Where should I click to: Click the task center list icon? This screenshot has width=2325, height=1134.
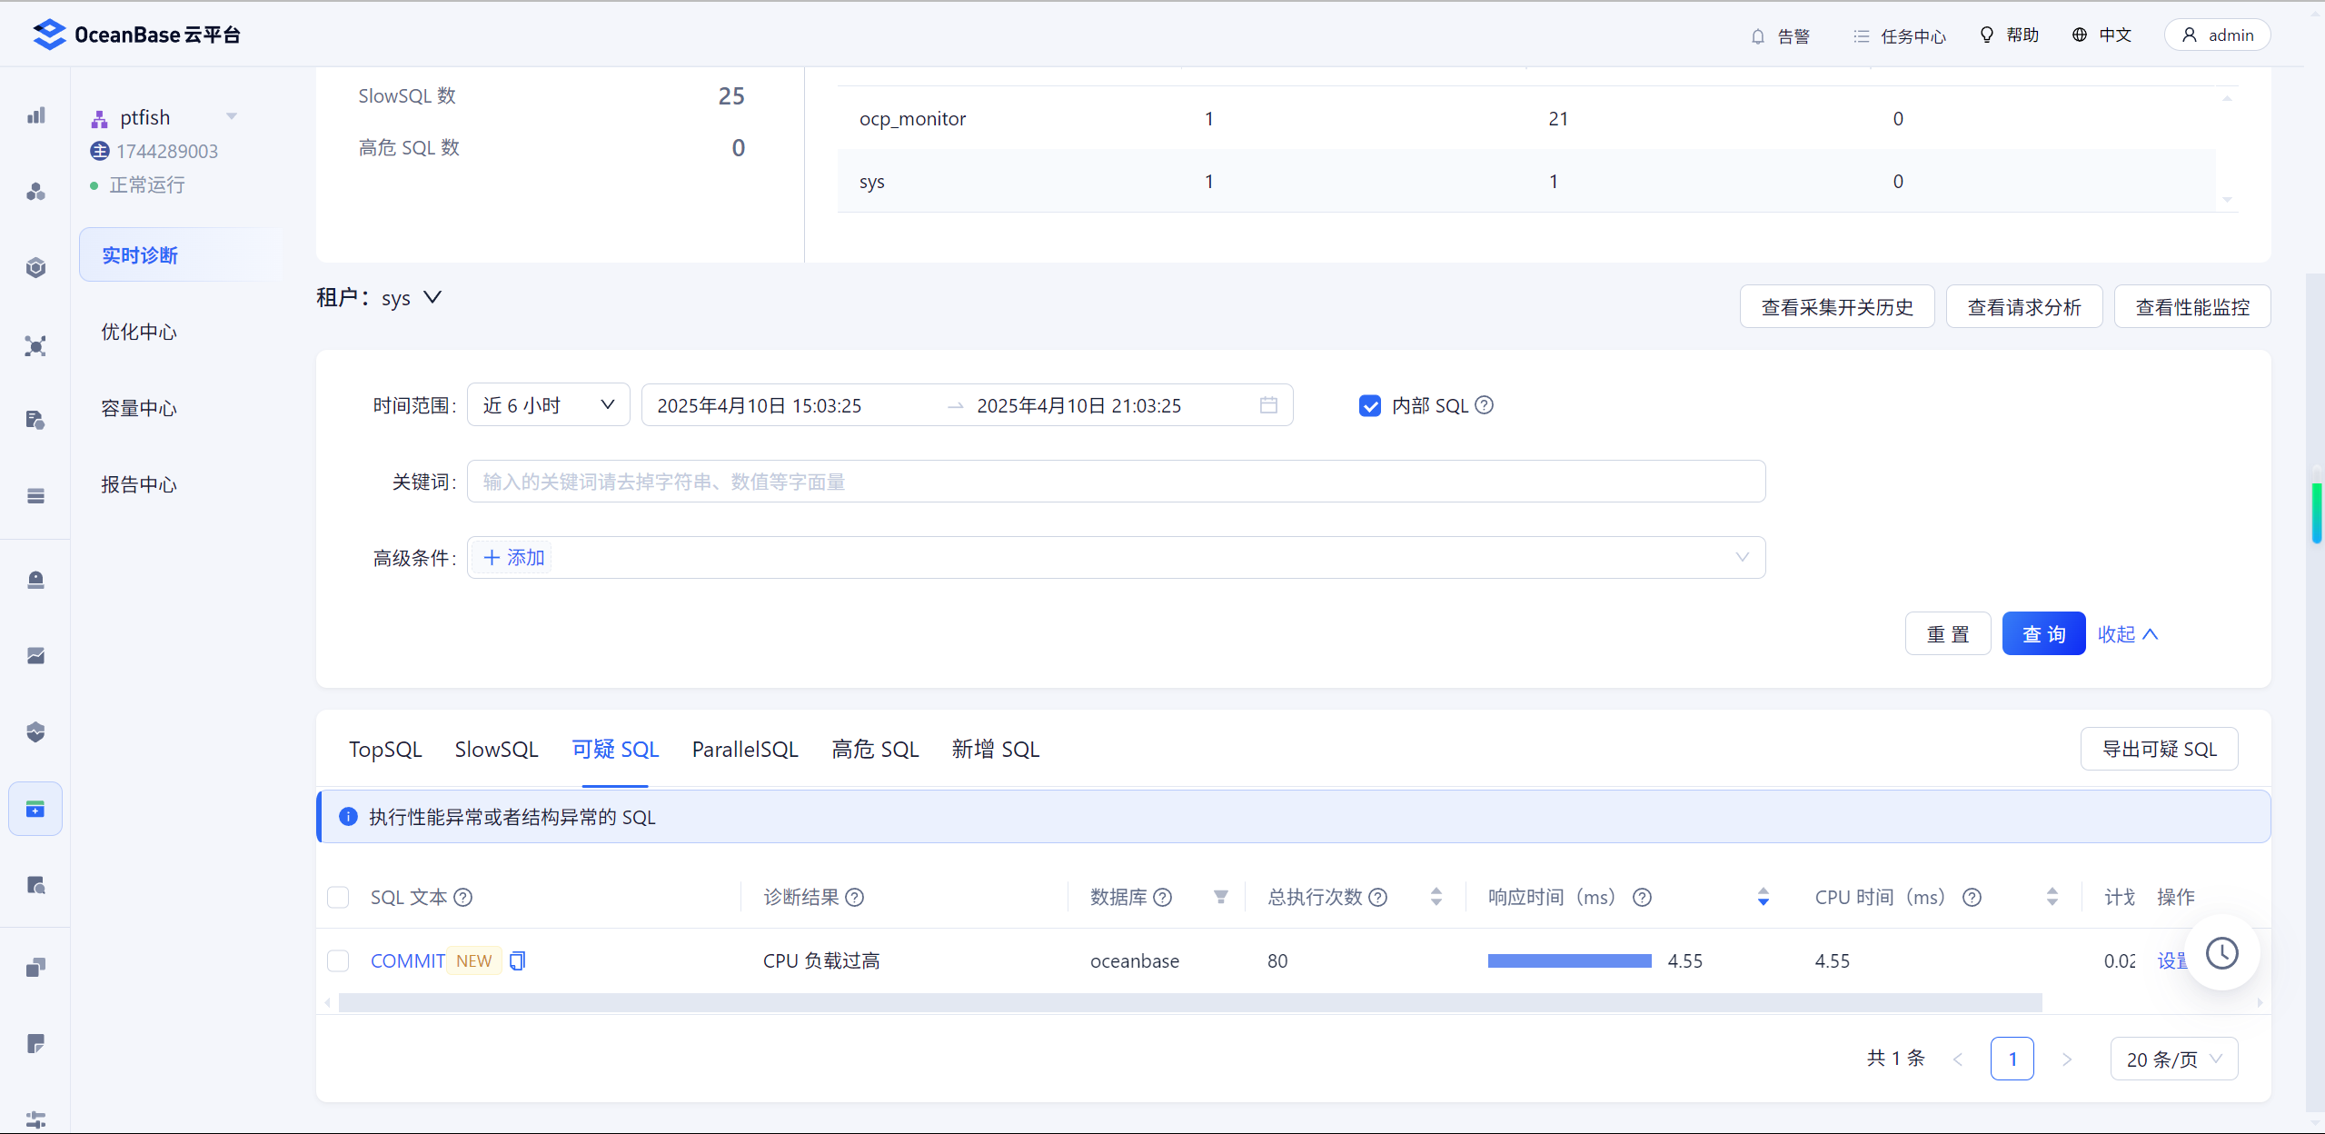pos(1862,36)
